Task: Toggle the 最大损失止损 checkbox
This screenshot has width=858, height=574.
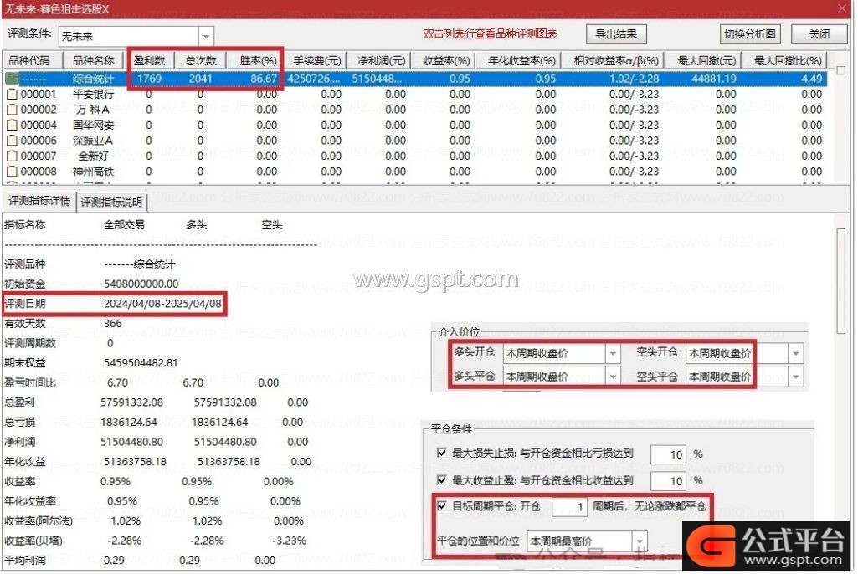Action: [x=442, y=453]
